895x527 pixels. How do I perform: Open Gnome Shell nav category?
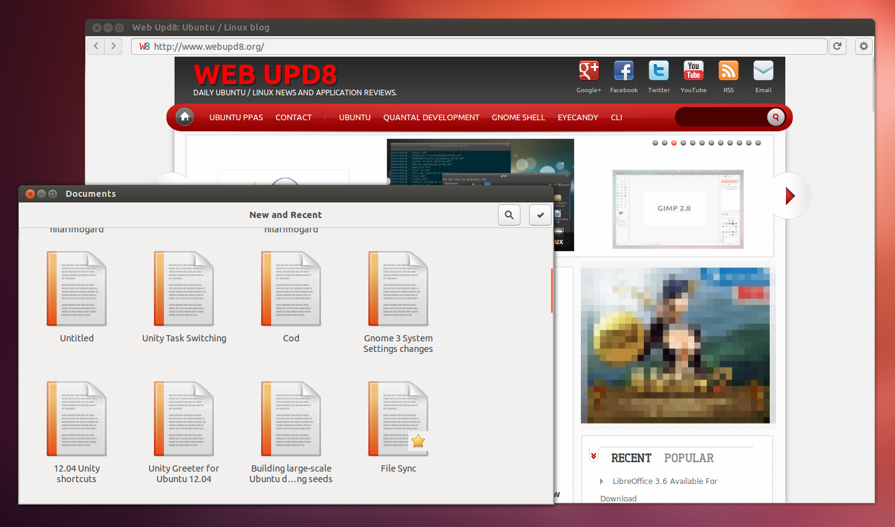[519, 117]
